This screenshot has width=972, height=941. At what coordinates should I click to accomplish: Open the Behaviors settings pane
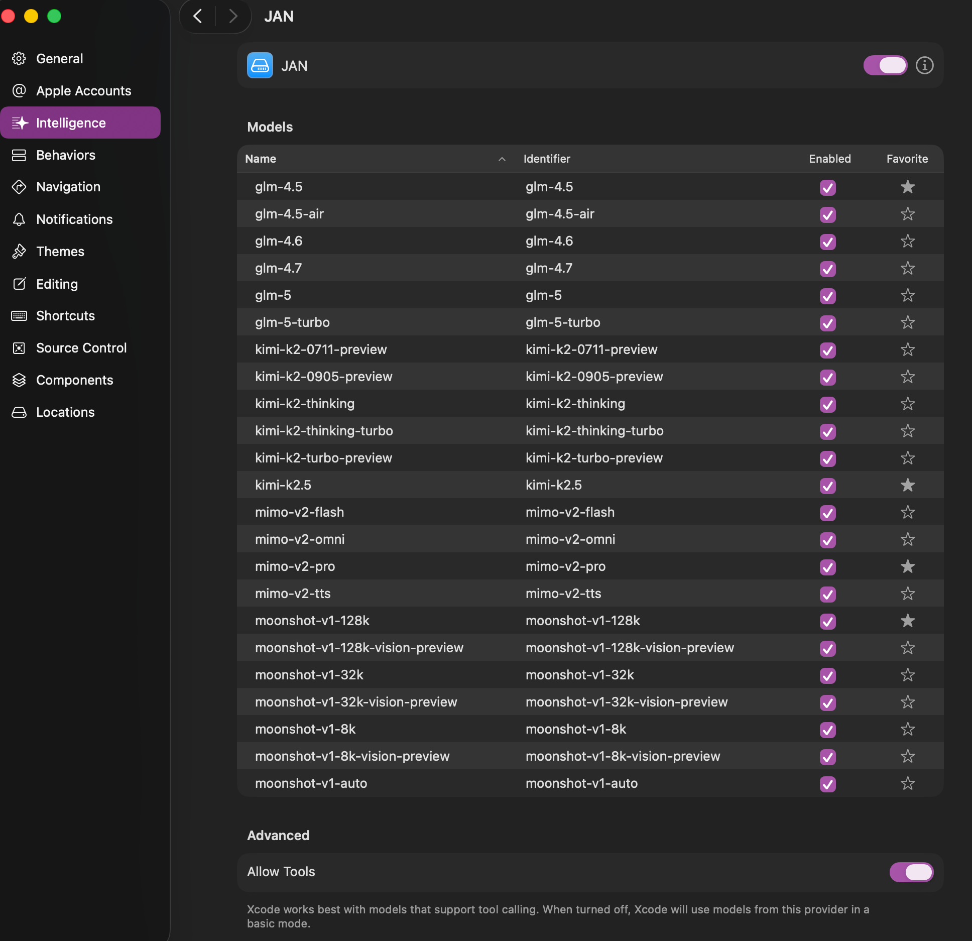[x=66, y=155]
